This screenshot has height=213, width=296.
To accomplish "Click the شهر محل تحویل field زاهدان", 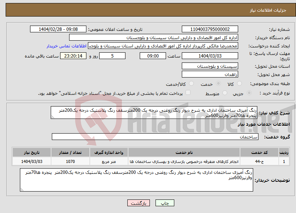I will (x=210, y=74).
